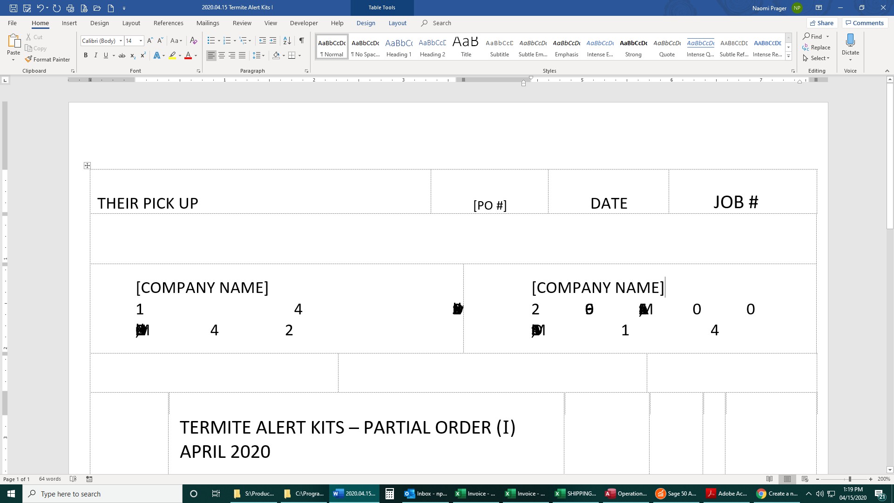The height and width of the screenshot is (503, 894).
Task: Clear all formatting icon
Action: click(x=194, y=41)
